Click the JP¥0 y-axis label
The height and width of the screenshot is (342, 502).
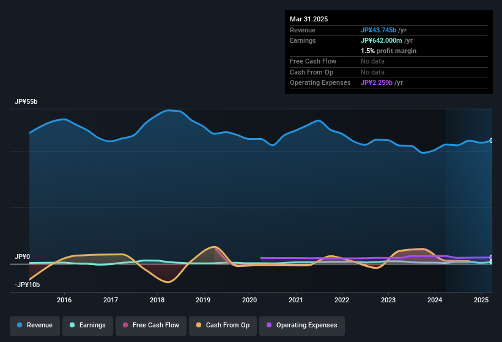pos(23,256)
